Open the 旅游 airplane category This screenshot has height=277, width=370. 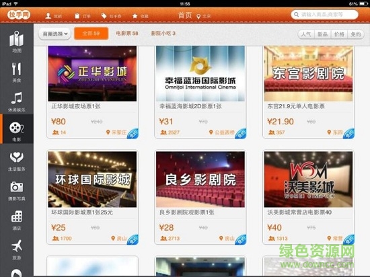(x=17, y=249)
